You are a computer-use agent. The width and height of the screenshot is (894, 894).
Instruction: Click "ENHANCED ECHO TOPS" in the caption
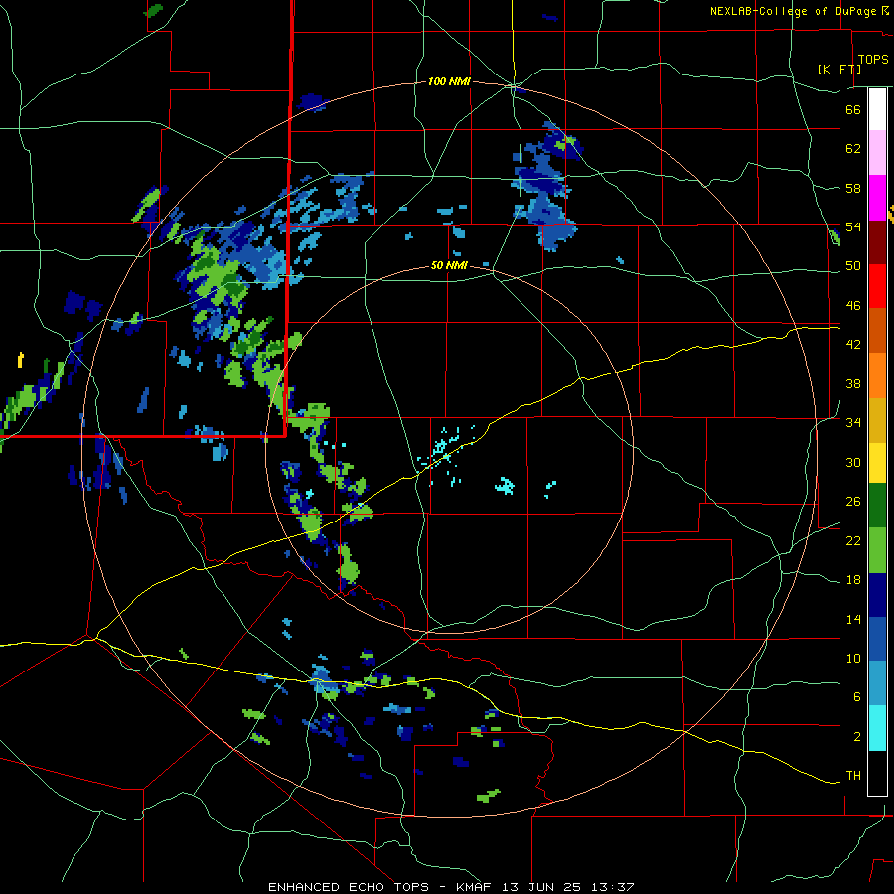349,887
